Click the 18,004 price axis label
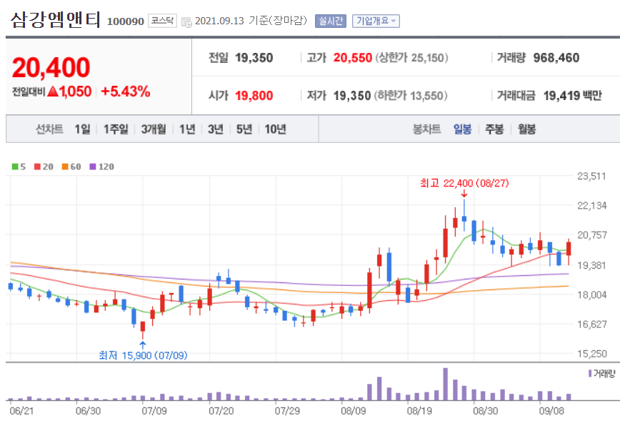 (592, 294)
